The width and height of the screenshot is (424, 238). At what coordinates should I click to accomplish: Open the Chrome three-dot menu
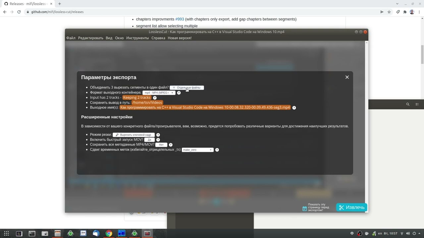[x=419, y=12]
